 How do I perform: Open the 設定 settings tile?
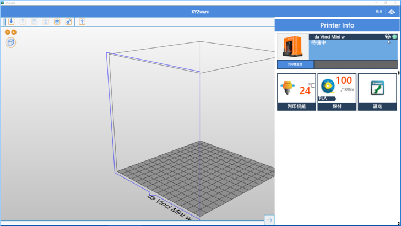[377, 92]
